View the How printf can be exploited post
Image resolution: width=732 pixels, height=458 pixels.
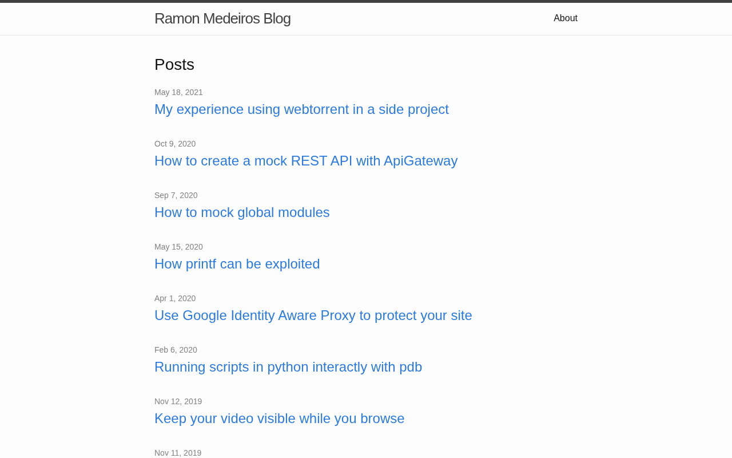(237, 264)
